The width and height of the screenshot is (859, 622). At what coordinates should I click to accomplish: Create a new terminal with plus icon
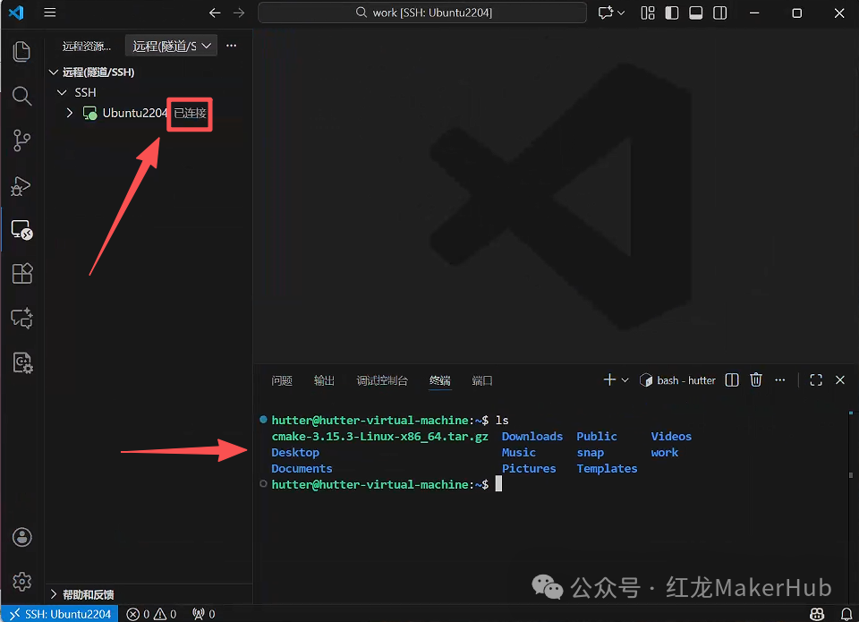609,379
